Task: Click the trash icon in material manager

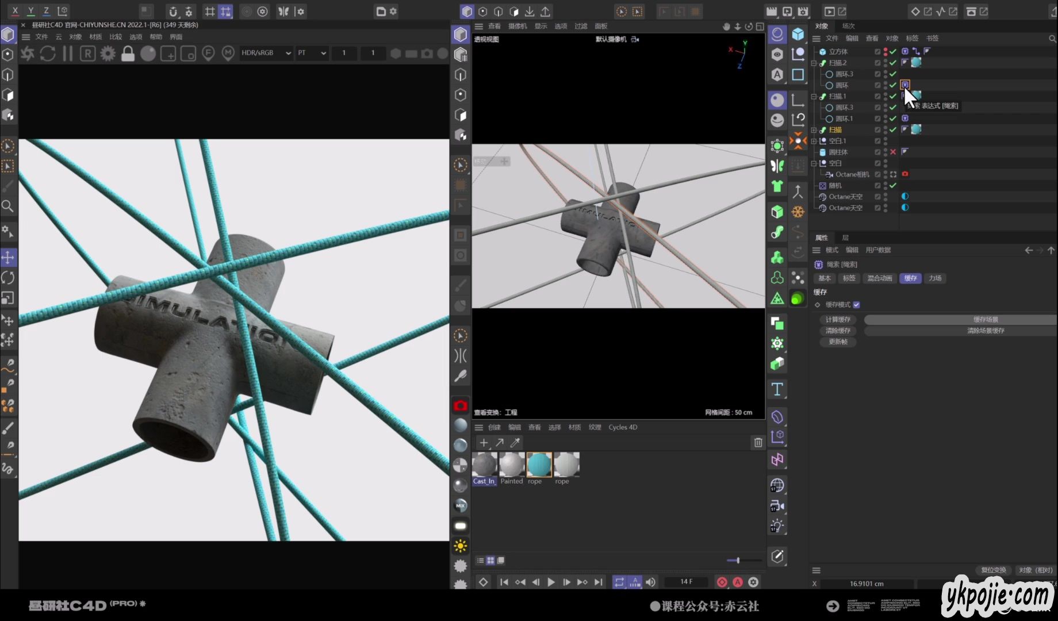Action: point(758,442)
